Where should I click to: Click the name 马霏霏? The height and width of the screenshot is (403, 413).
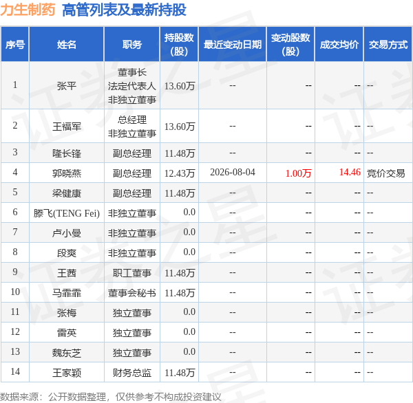click(x=67, y=293)
